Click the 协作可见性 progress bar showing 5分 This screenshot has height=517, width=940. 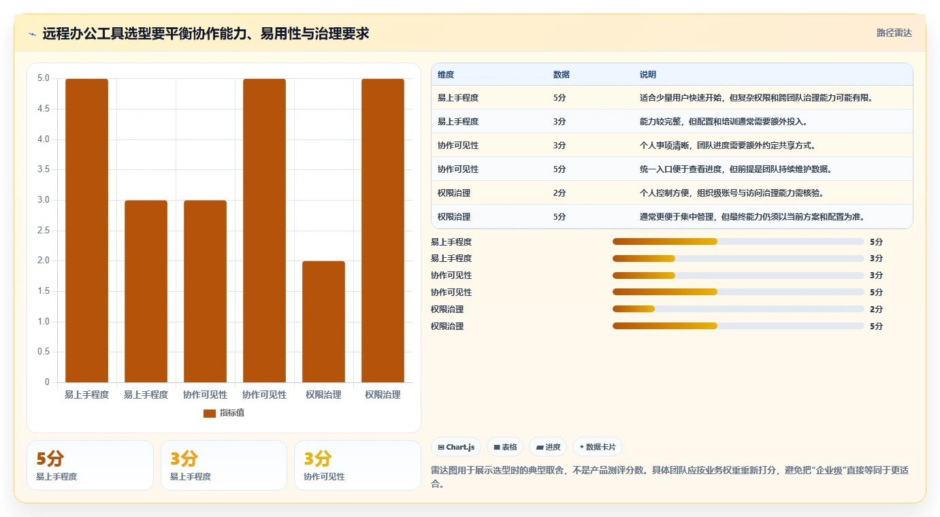tap(739, 292)
